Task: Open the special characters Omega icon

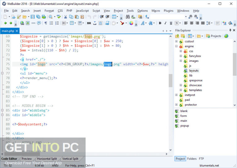Action: click(x=100, y=23)
